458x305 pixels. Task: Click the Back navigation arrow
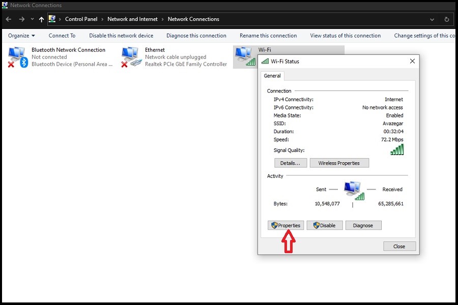tap(9, 19)
